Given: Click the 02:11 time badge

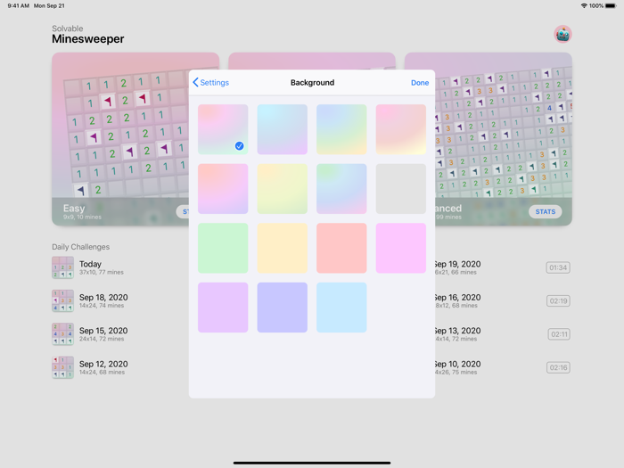Looking at the screenshot, I should (559, 334).
